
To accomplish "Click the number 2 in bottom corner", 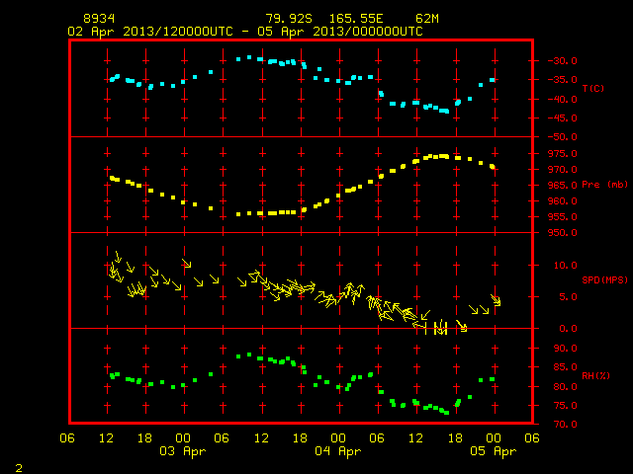I will coord(19,468).
